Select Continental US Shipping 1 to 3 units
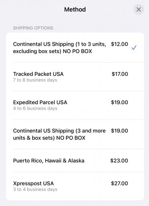 tap(75, 47)
